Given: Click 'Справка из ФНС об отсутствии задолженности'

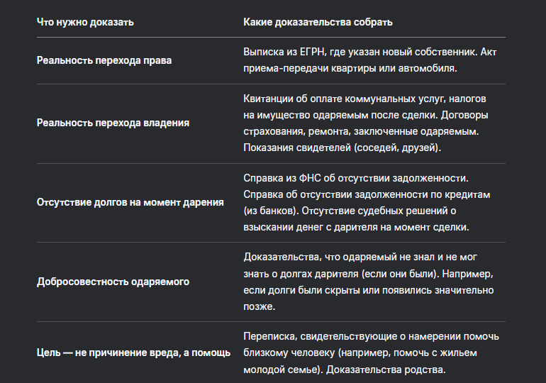Looking at the screenshot, I should (x=355, y=178).
